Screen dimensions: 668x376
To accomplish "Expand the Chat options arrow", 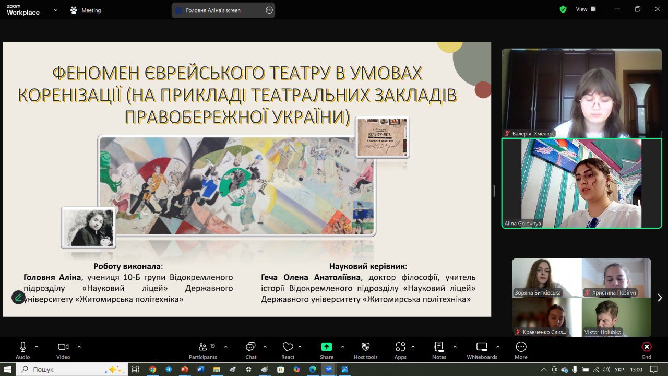I will click(265, 347).
